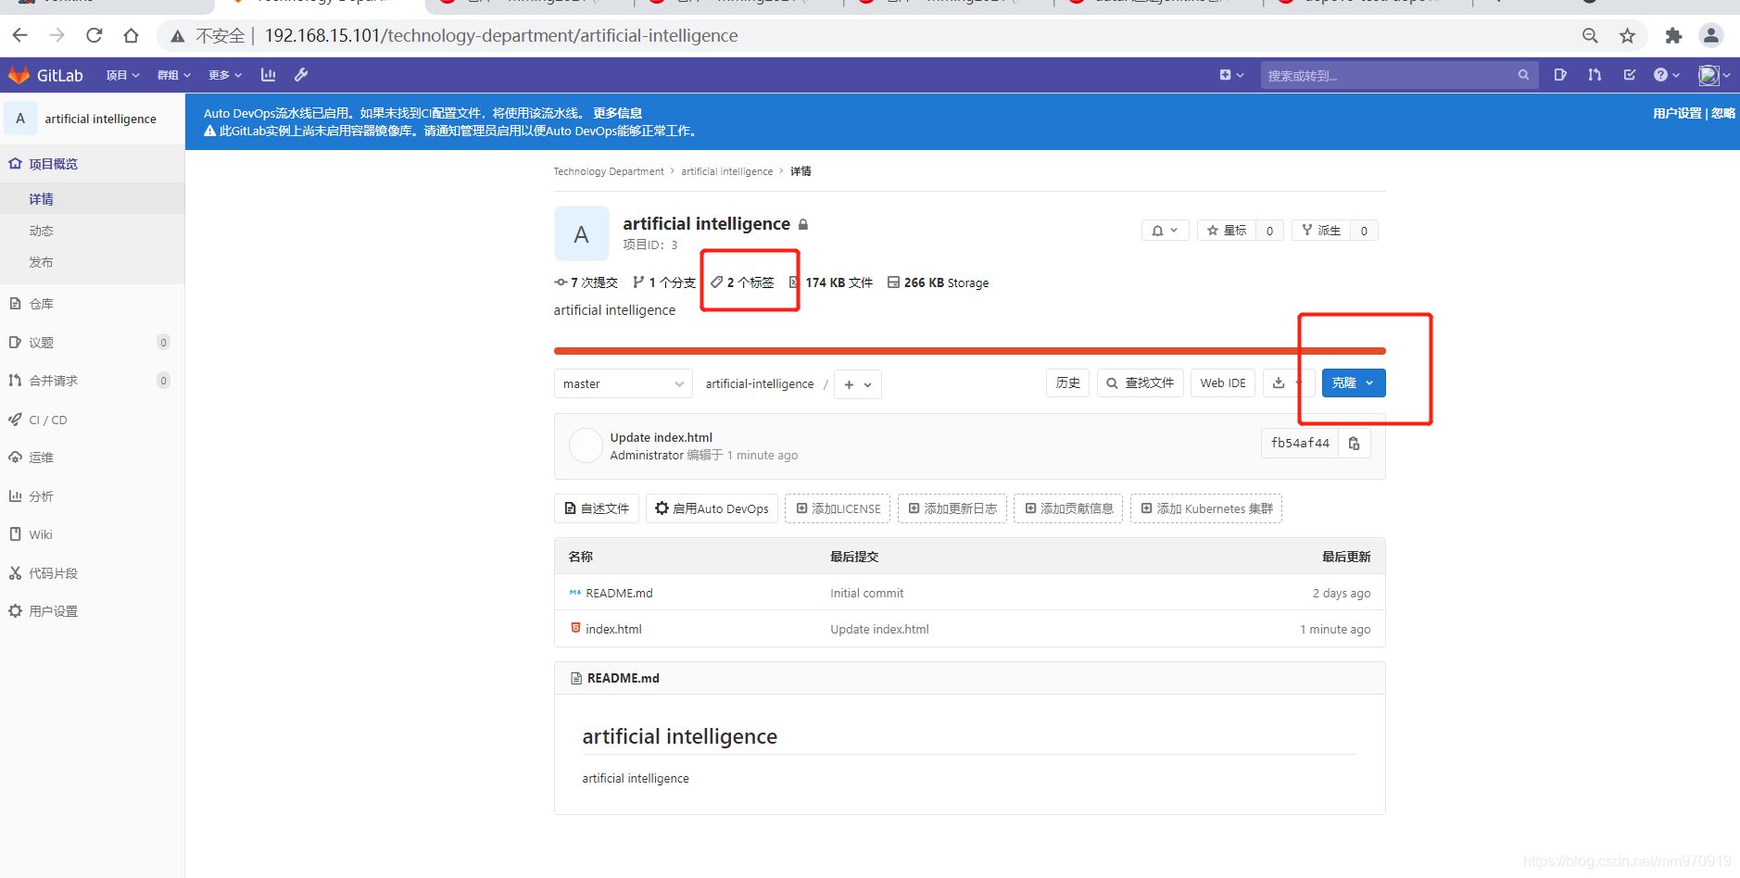The width and height of the screenshot is (1740, 878).
Task: Click the Administrator commit author avatar
Action: coord(586,445)
